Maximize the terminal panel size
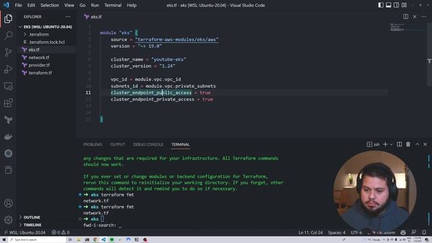The height and width of the screenshot is (243, 432). 417,144
